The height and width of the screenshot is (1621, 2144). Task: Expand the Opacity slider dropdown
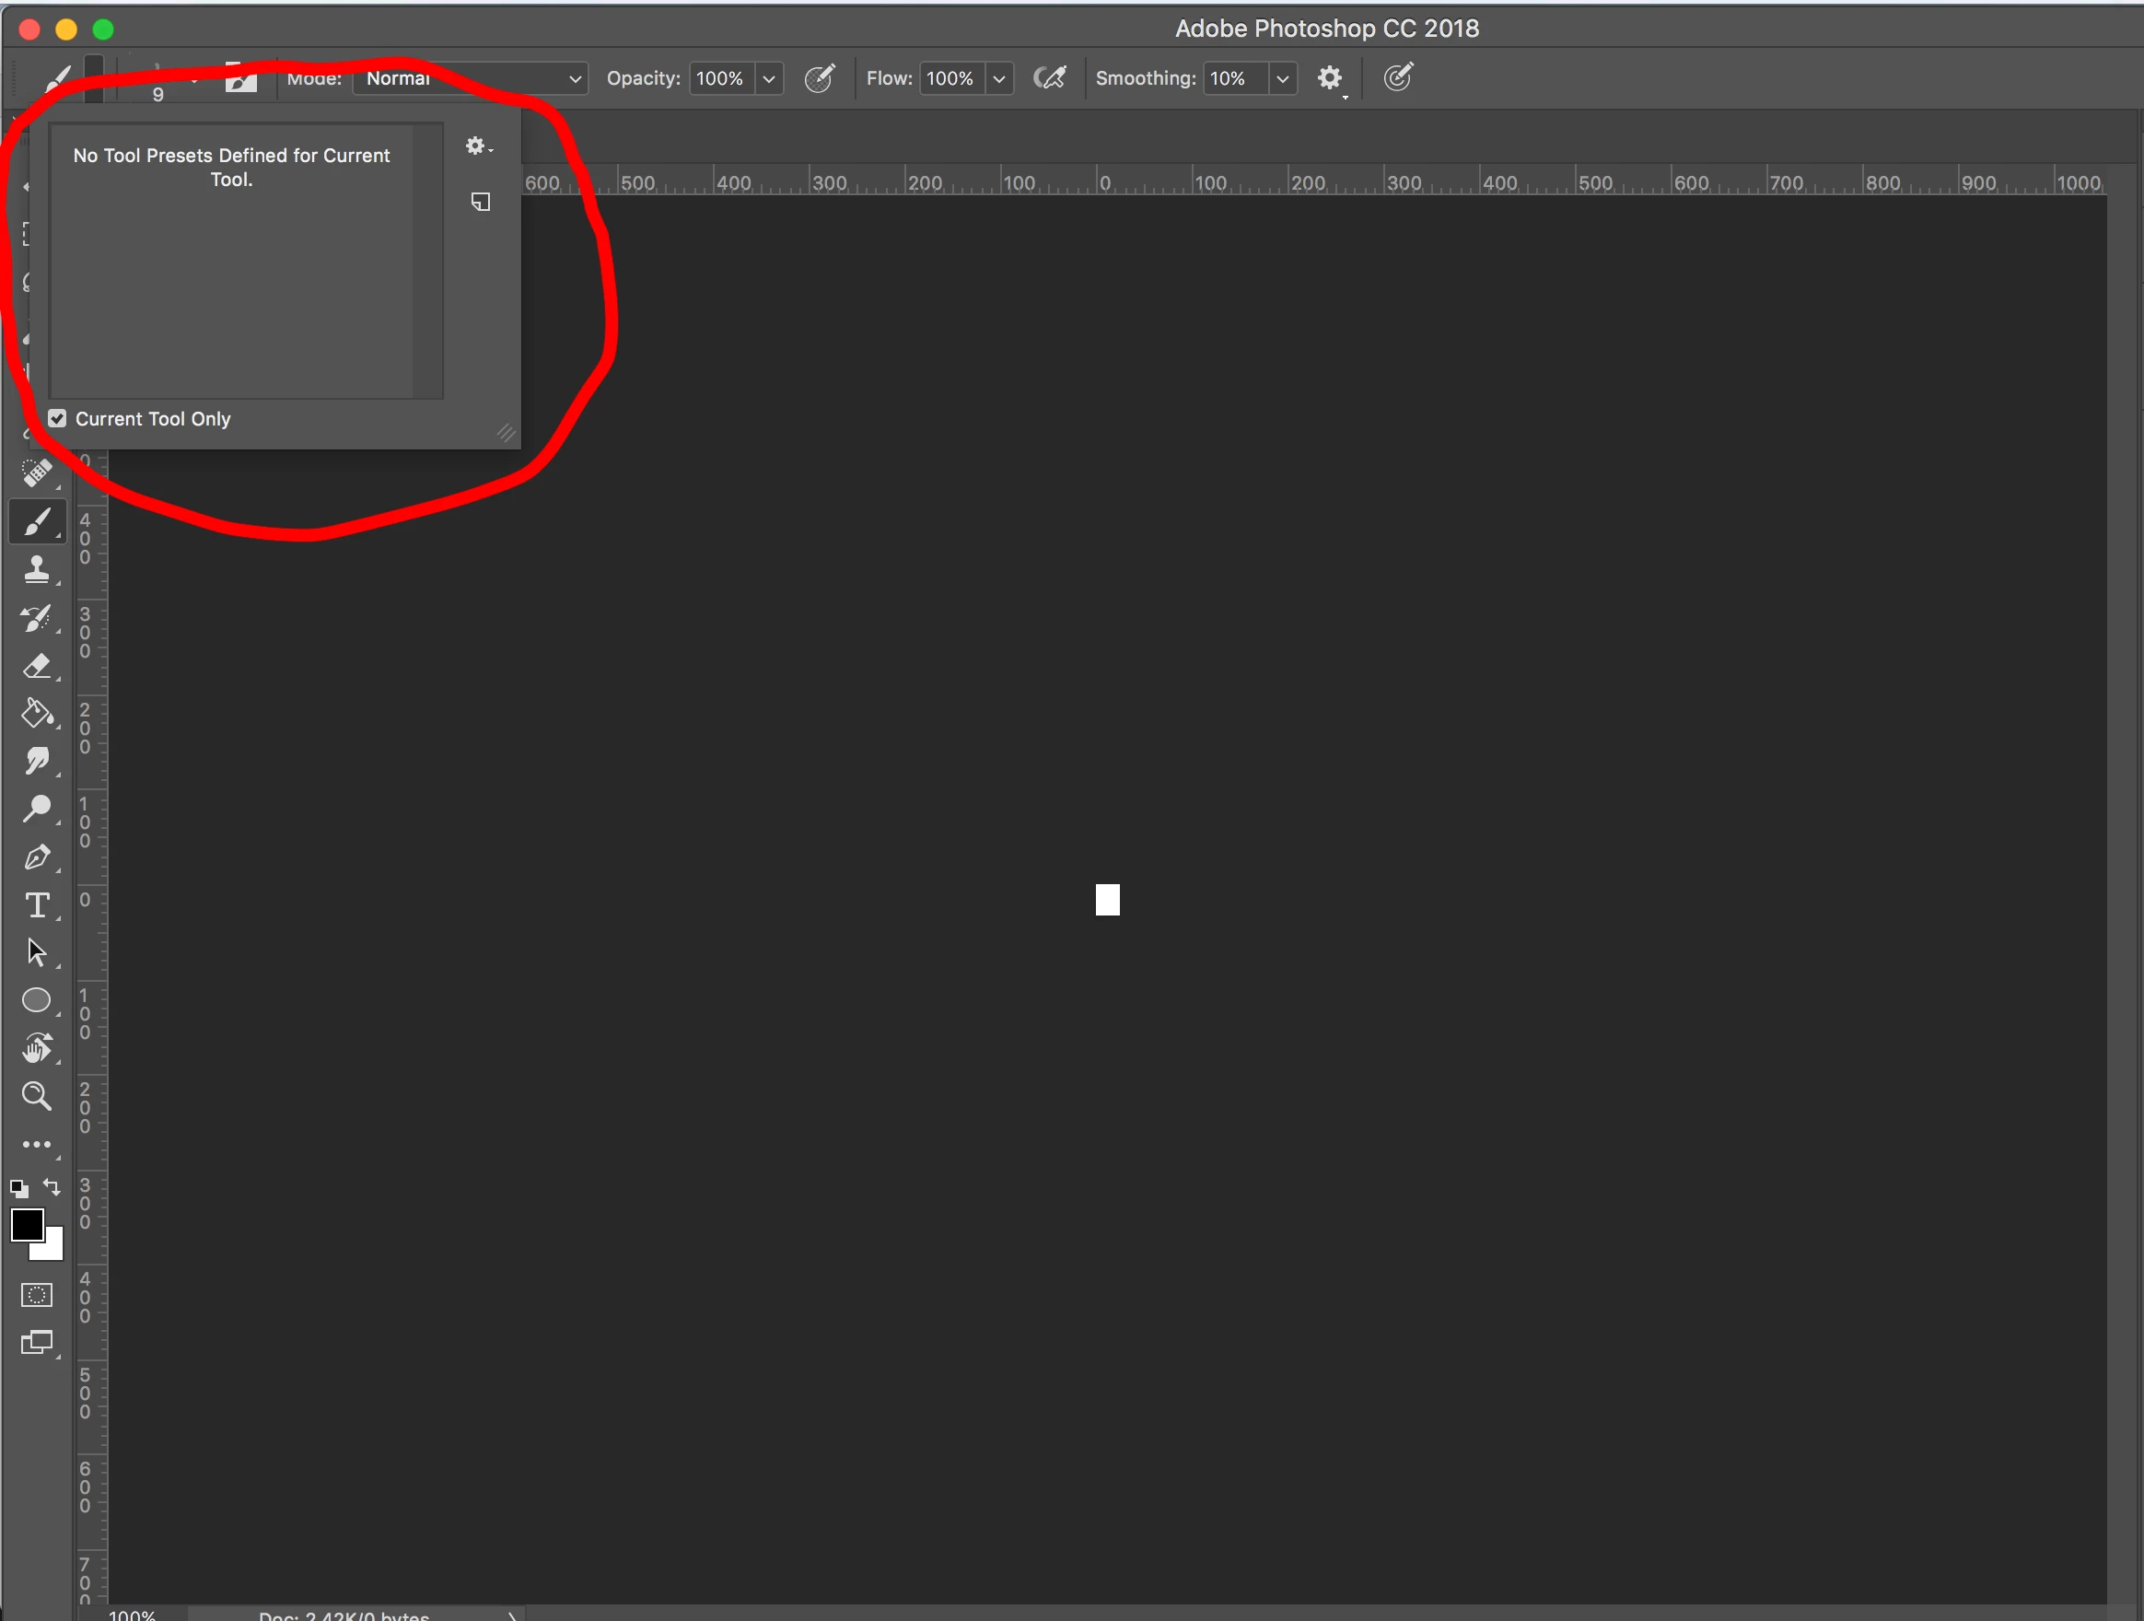pyautogui.click(x=769, y=78)
